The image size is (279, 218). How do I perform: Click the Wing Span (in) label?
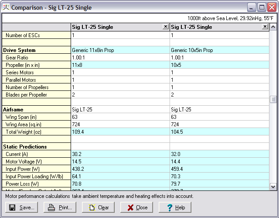coord(21,117)
